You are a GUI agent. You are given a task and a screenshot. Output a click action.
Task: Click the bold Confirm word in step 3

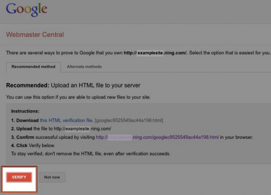[x=25, y=137]
